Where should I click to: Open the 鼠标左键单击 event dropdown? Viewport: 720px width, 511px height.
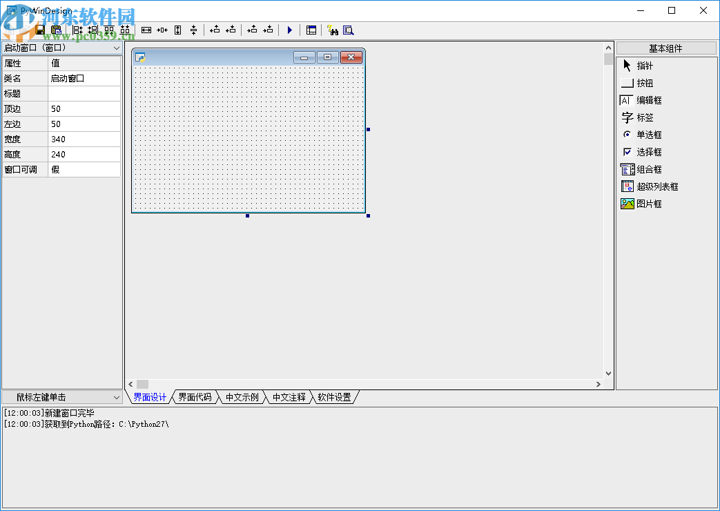pyautogui.click(x=62, y=397)
